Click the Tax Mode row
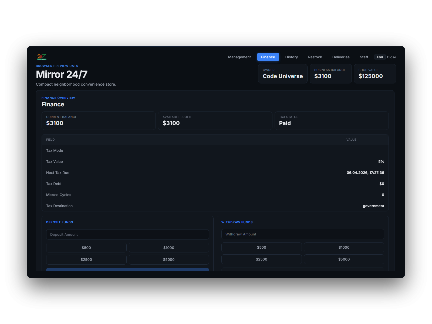 pyautogui.click(x=215, y=150)
